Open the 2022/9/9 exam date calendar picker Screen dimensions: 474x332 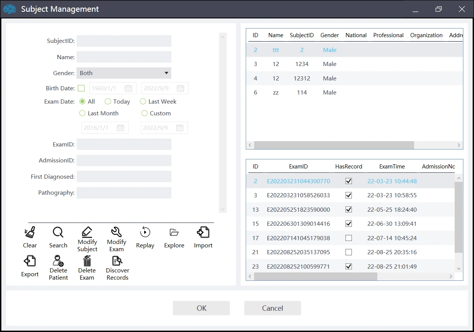point(180,128)
